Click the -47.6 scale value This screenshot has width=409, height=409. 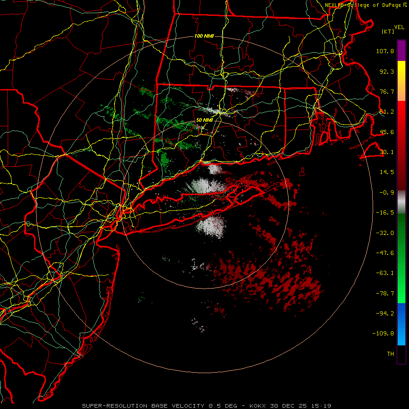tap(385, 253)
